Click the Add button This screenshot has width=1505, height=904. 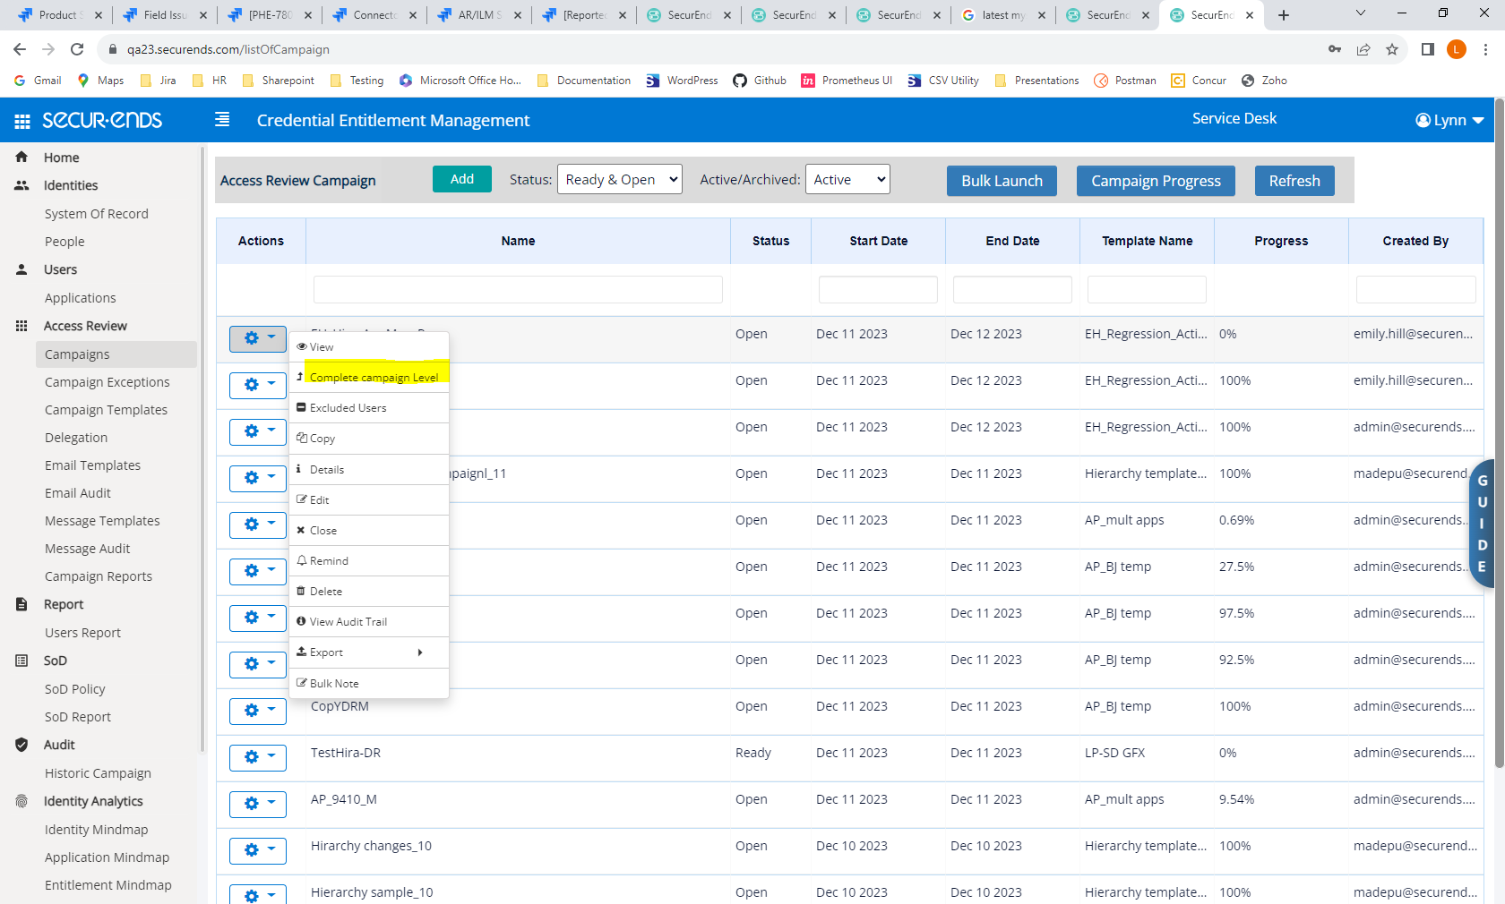pos(461,179)
